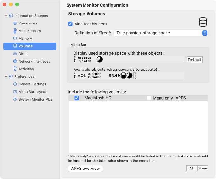Viewport: 216px width, 179px height.
Task: Click the System Monitor Plus puzzle icon
Action: point(15,99)
